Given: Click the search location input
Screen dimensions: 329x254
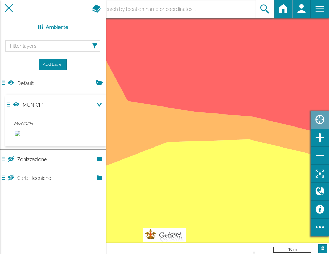Looking at the screenshot, I should pyautogui.click(x=180, y=9).
